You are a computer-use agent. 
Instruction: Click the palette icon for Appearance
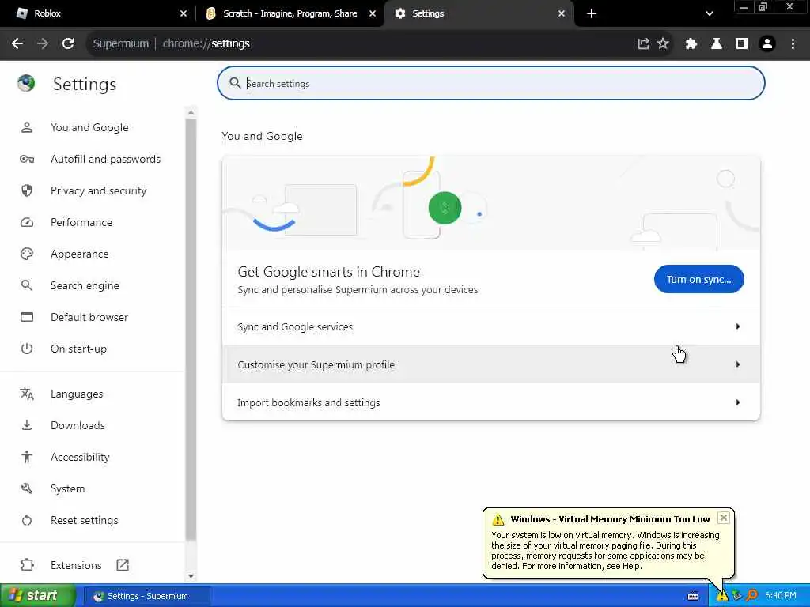coord(27,254)
